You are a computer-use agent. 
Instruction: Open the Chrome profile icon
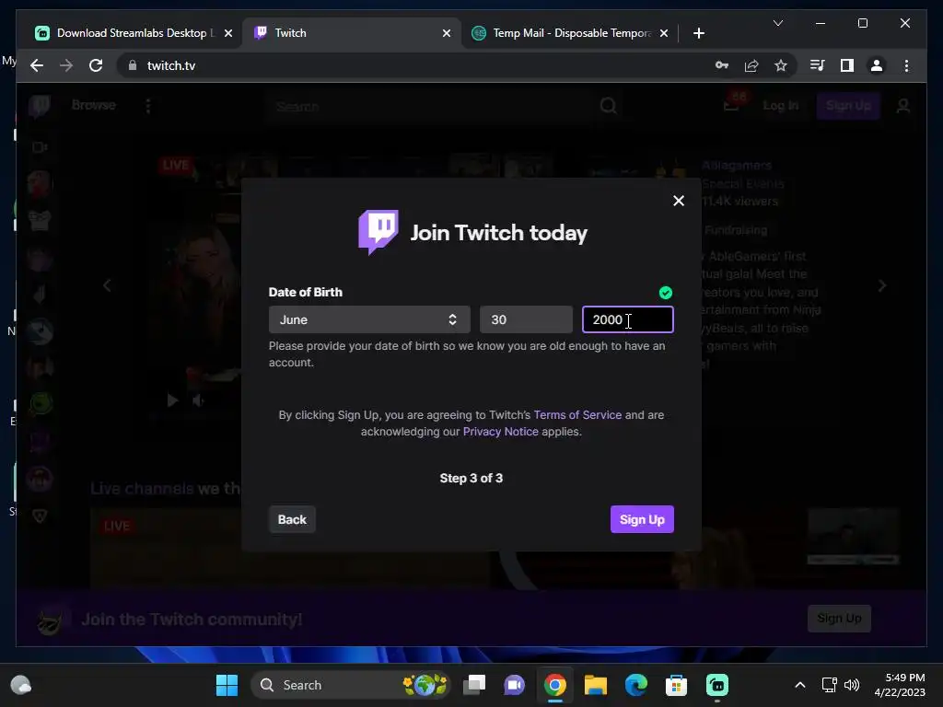click(877, 65)
